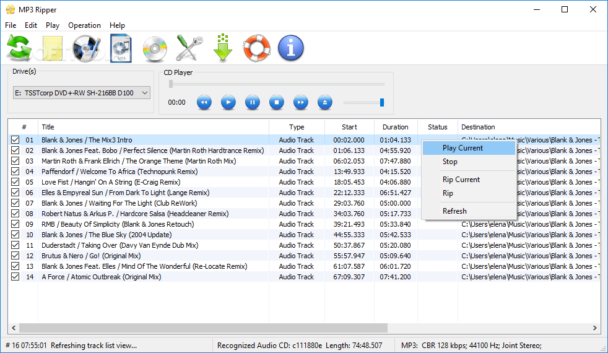608x353 pixels.
Task: Click the Destination column header
Action: 529,127
